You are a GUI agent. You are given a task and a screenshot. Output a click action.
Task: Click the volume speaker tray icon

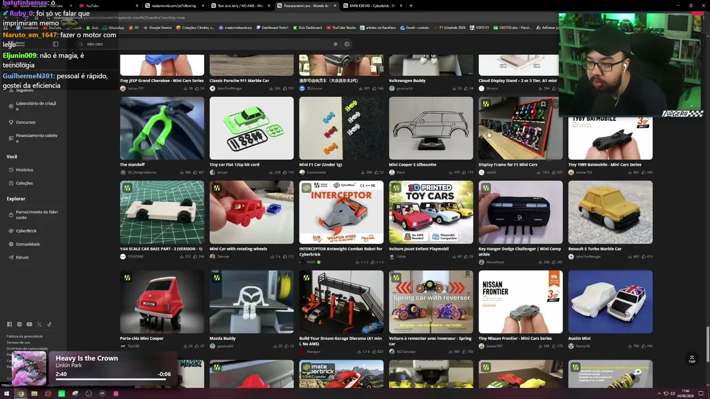point(672,393)
